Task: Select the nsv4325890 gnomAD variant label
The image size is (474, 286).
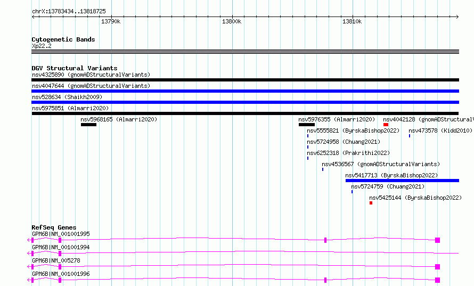Action: 91,75
